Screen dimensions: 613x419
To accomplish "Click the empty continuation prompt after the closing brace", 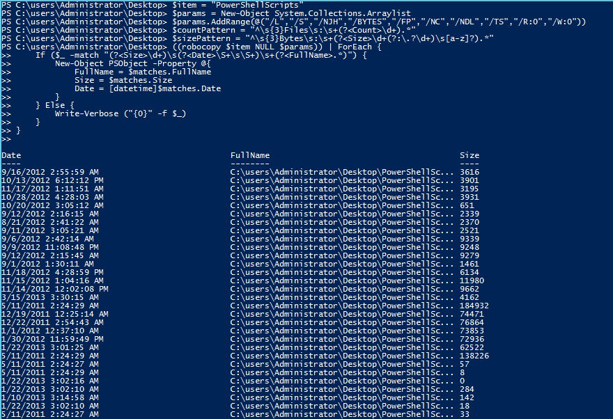I will click(6, 139).
